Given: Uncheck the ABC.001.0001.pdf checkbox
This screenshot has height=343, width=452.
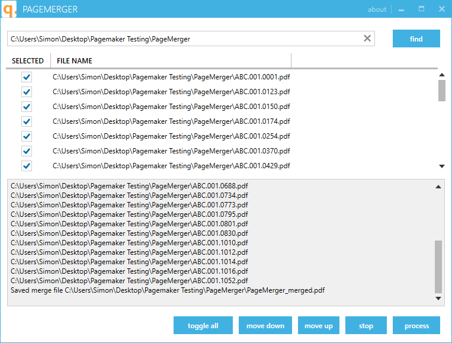Looking at the screenshot, I should click(27, 77).
